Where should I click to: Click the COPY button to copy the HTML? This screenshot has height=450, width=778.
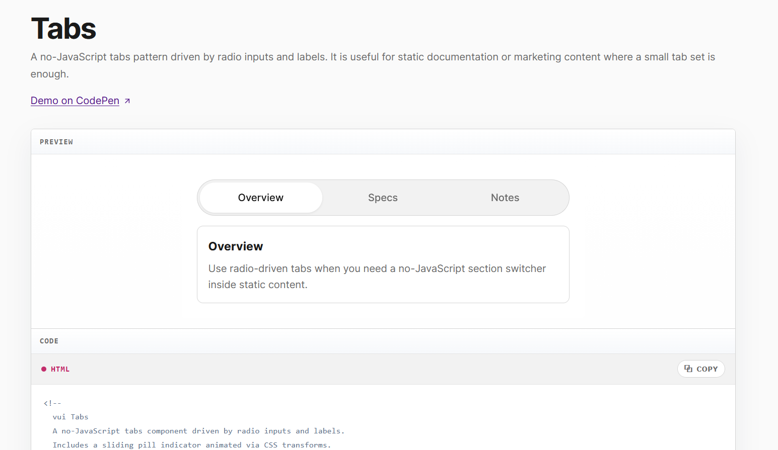click(701, 369)
